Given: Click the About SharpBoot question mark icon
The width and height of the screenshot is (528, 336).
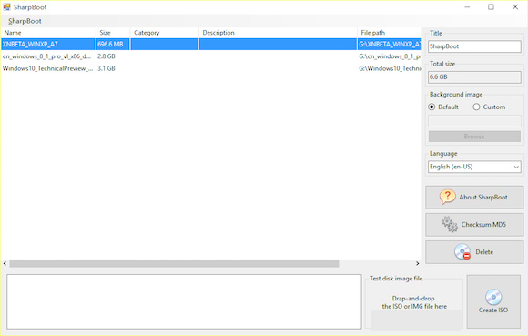Looking at the screenshot, I should pyautogui.click(x=448, y=197).
